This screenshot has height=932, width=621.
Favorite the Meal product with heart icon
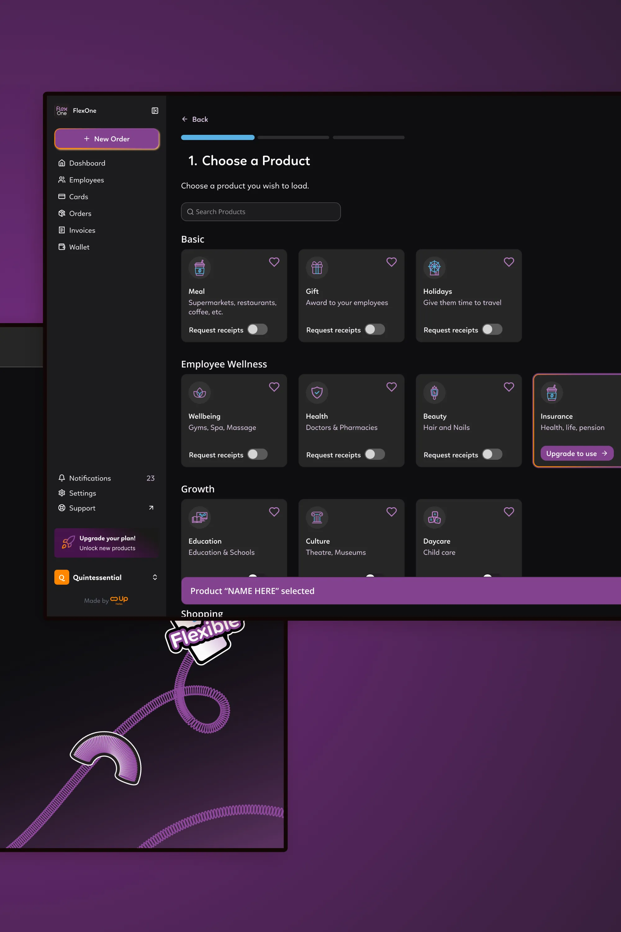(x=274, y=262)
